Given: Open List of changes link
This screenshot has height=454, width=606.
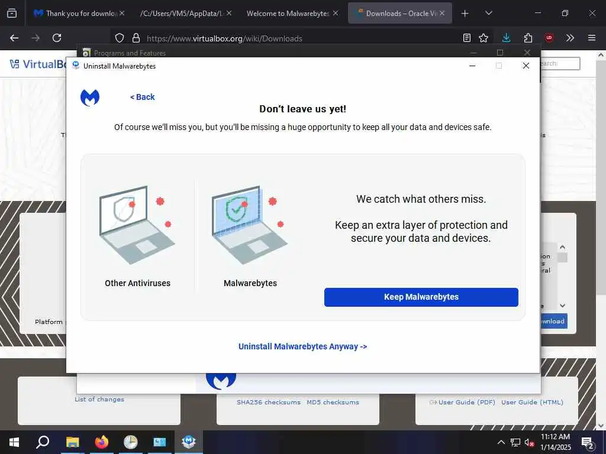Looking at the screenshot, I should coord(99,399).
